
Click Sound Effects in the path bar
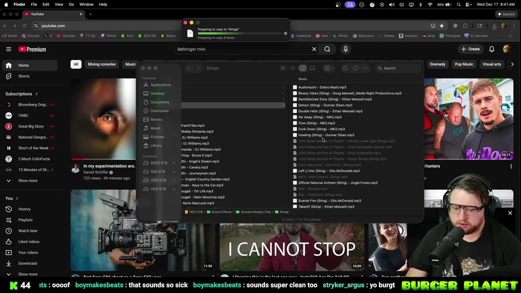[222, 212]
